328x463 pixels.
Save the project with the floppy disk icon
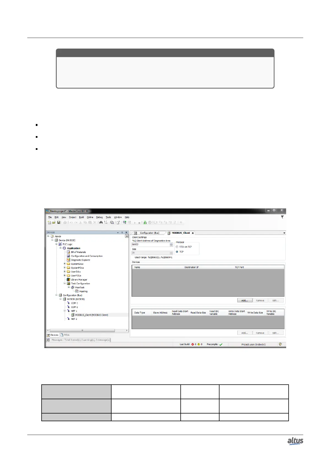coord(59,222)
